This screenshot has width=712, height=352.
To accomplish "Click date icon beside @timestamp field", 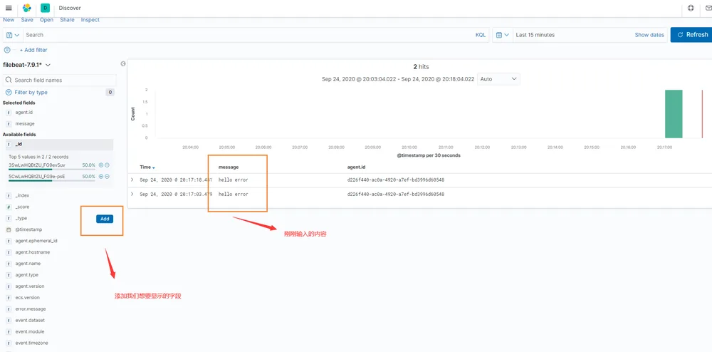I will (9, 229).
